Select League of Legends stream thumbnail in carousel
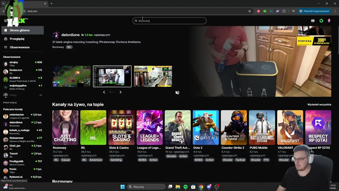Screen dimensions: 339x191 pos(72,76)
